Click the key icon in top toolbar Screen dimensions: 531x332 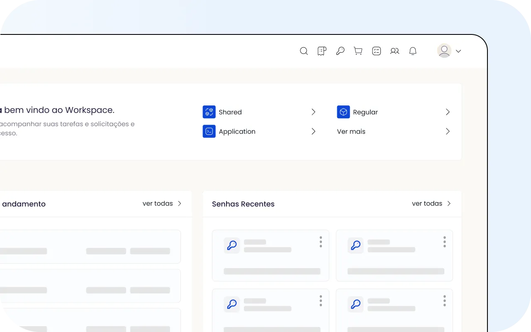[x=340, y=51]
